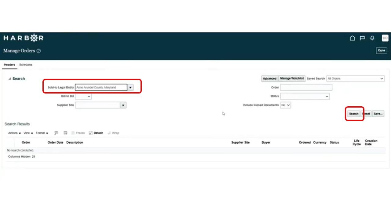
Task: Click the Harbor logo
Action: pyautogui.click(x=23, y=38)
